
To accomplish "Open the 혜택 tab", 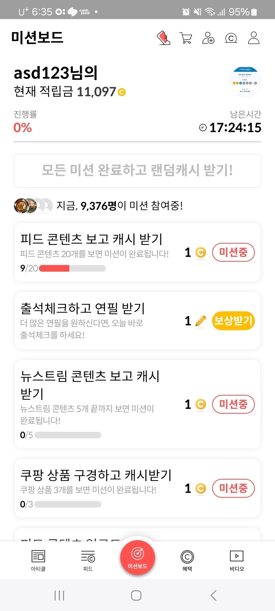I will (187, 561).
